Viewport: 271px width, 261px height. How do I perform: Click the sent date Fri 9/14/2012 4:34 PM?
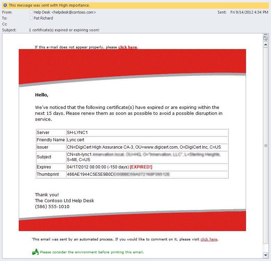click(249, 12)
